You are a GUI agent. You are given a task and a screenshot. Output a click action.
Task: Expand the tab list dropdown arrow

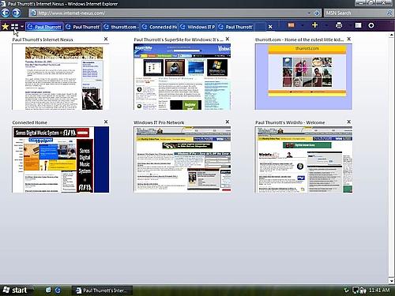pos(22,27)
